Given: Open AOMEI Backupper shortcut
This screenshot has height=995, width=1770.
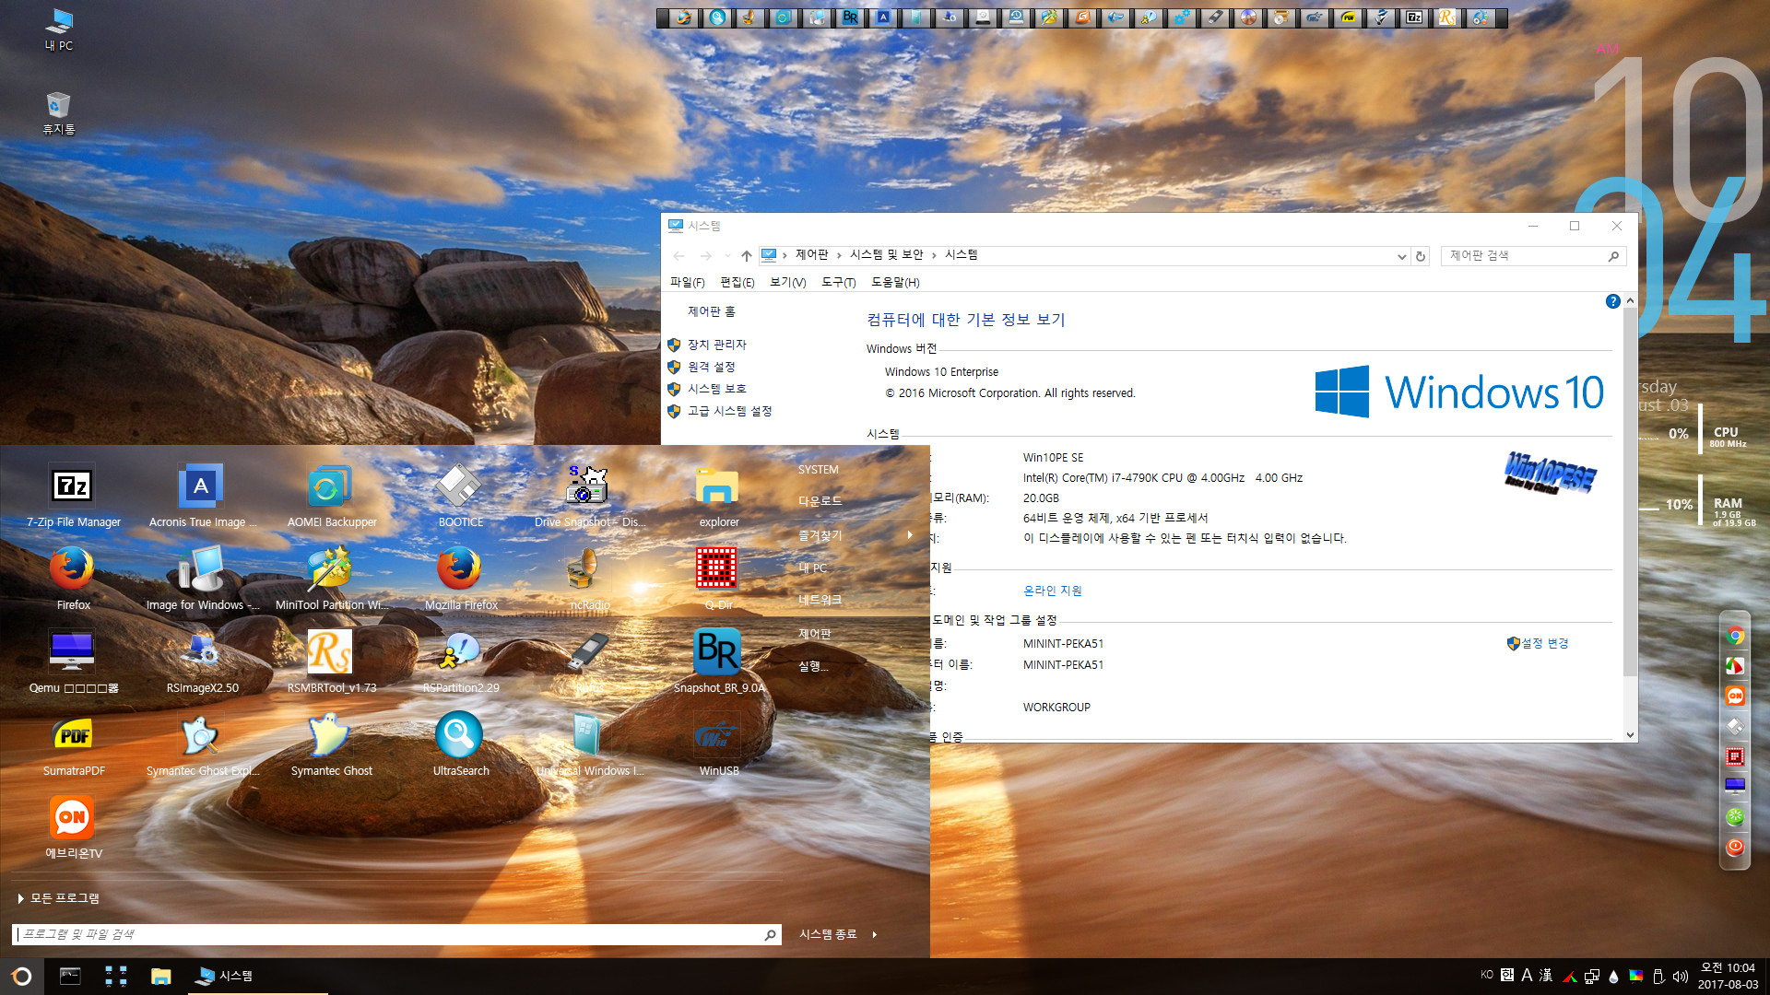Looking at the screenshot, I should [331, 497].
